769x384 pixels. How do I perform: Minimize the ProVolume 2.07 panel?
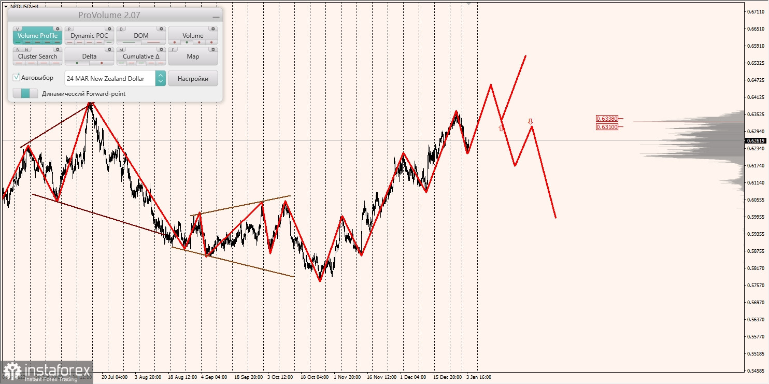(x=216, y=17)
